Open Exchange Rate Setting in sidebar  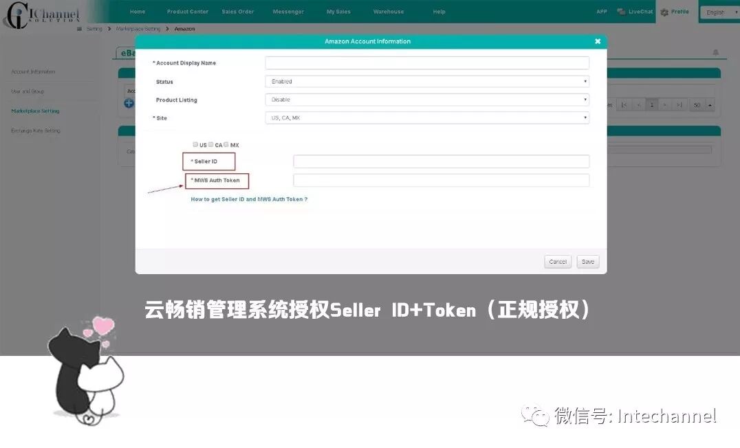[35, 131]
